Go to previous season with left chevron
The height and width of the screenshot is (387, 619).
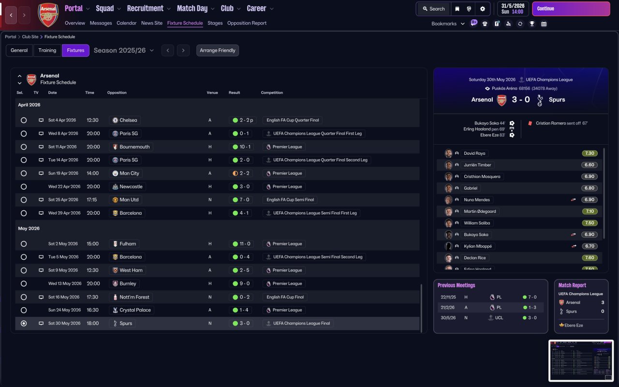tap(167, 50)
